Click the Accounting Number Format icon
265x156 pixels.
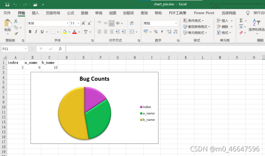146,32
